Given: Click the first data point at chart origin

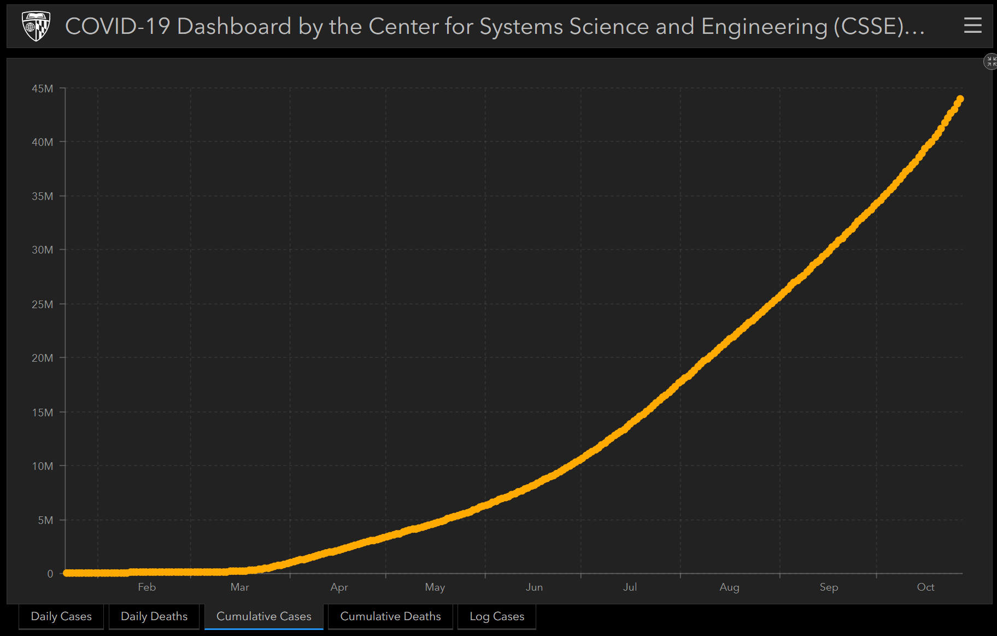Looking at the screenshot, I should (x=67, y=573).
